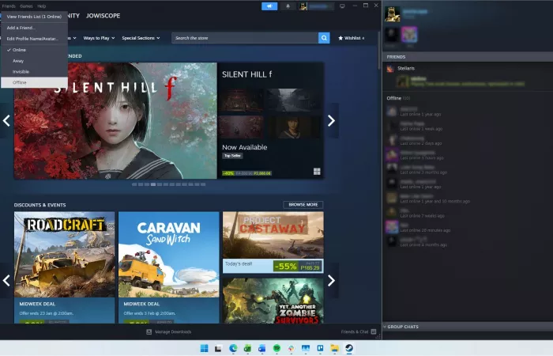The height and width of the screenshot is (356, 553).
Task: Set status to Invisible
Action: [21, 71]
